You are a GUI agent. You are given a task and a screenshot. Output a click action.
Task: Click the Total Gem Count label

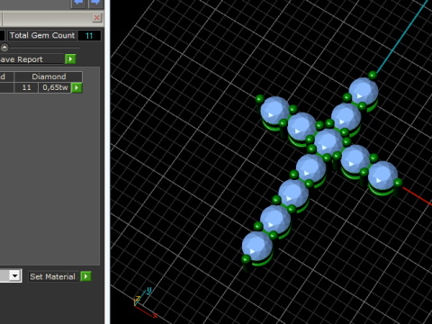tap(42, 35)
